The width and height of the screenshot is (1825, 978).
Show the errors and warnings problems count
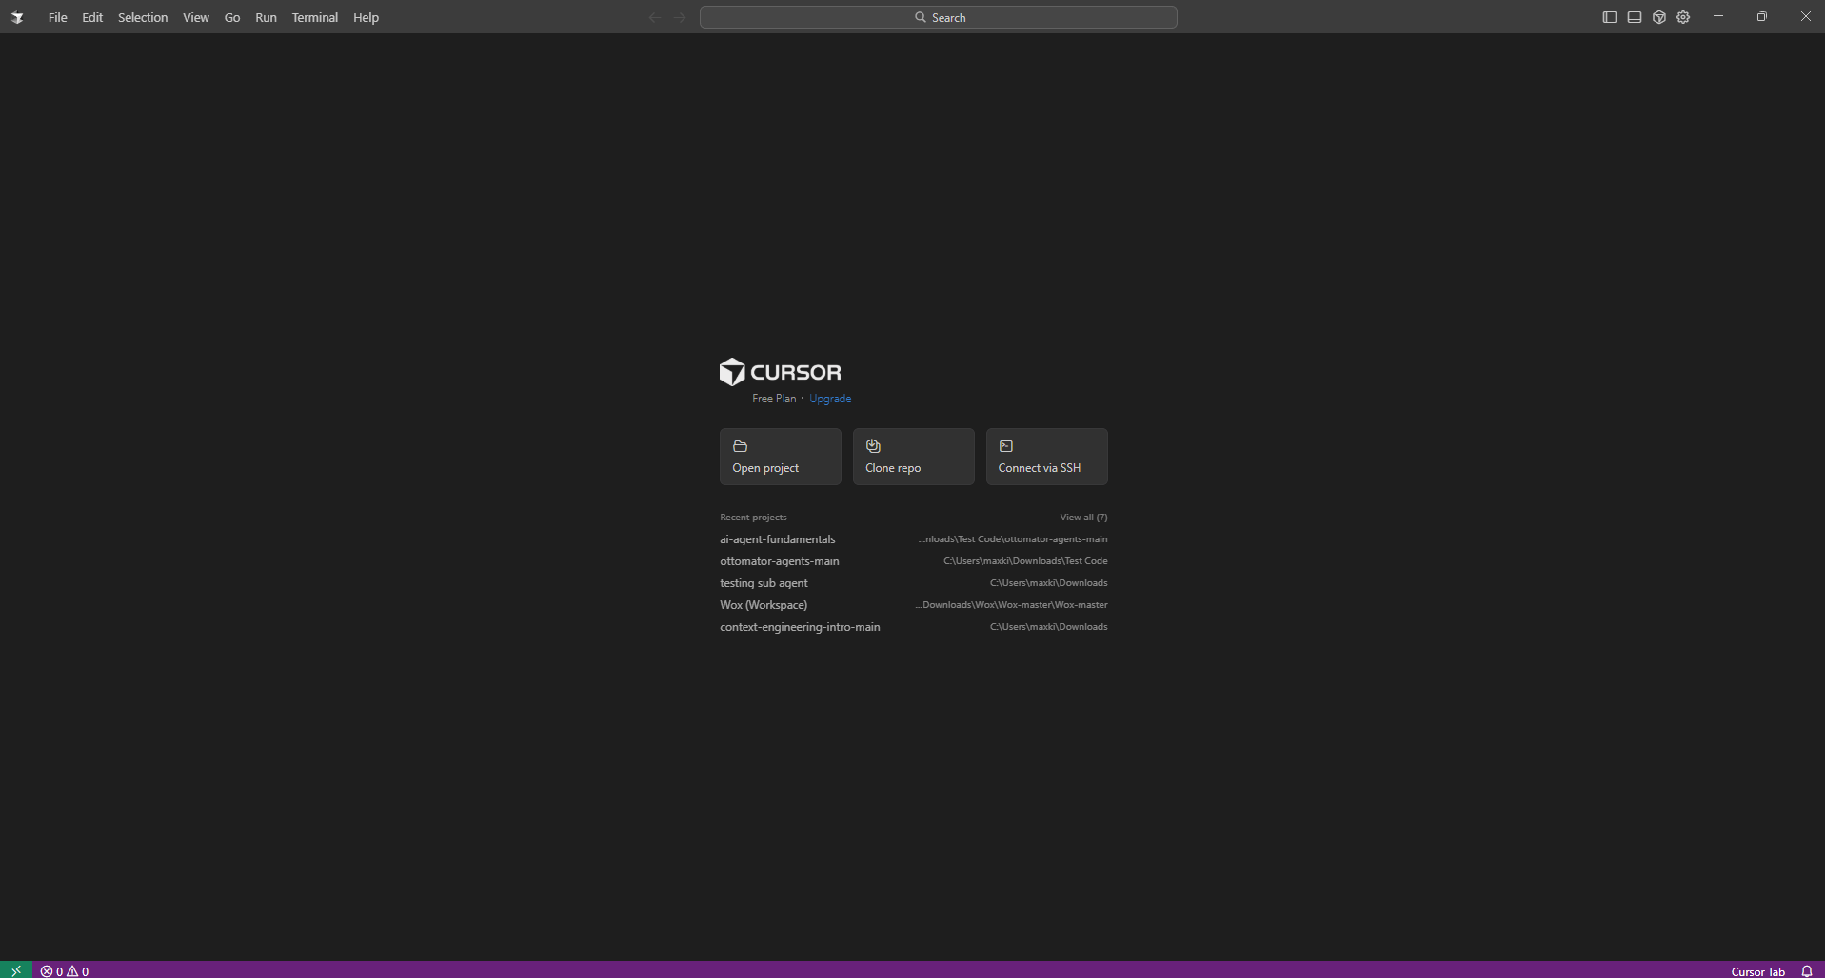(65, 971)
